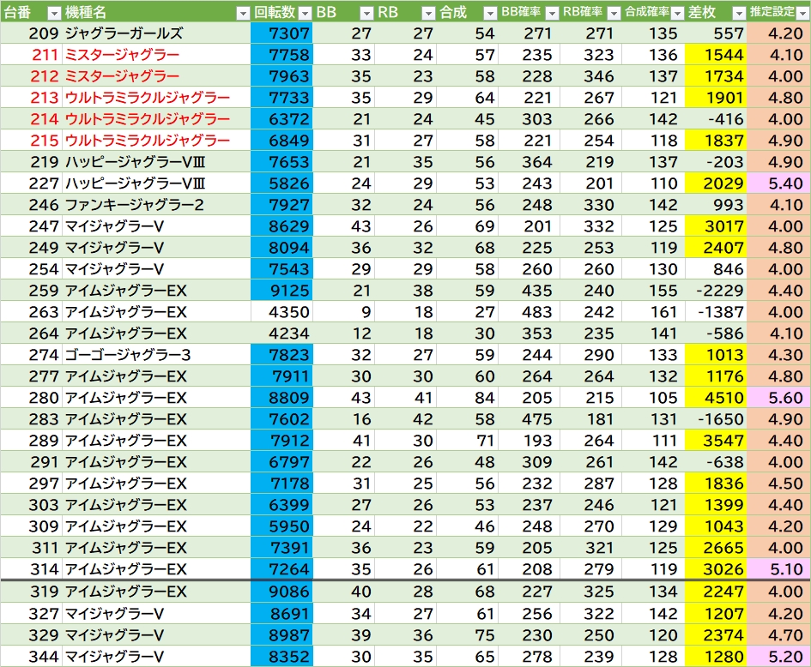Click 差枚 cell showing 2029

point(716,183)
